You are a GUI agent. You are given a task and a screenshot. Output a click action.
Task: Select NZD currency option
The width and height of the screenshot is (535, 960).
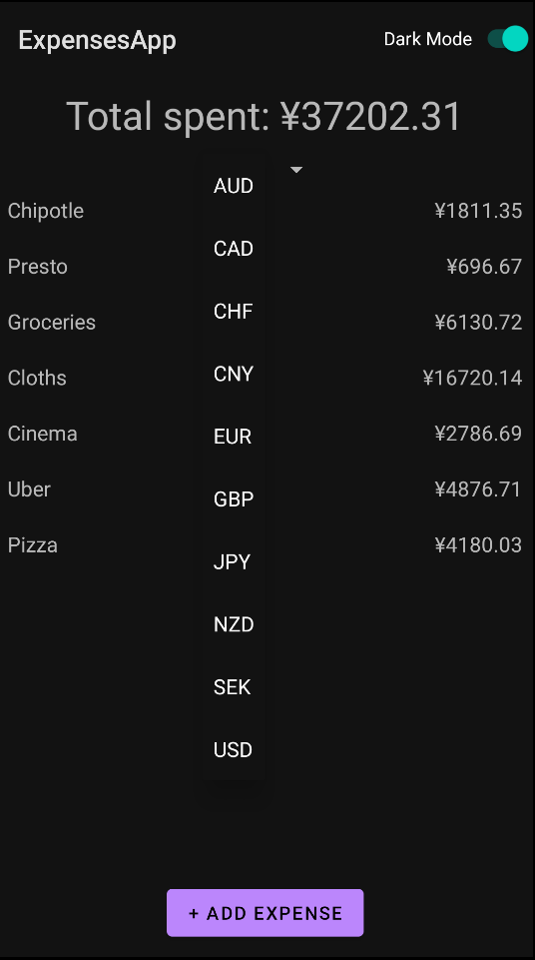[x=234, y=624]
